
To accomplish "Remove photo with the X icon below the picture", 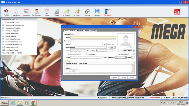I will click(x=133, y=47).
